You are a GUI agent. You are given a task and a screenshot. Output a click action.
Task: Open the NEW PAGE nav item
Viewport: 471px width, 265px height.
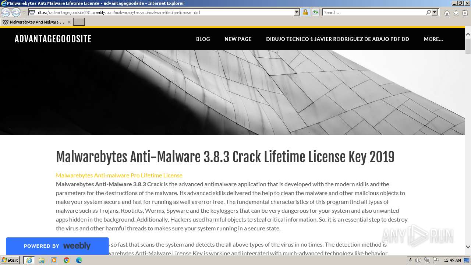[x=238, y=39]
